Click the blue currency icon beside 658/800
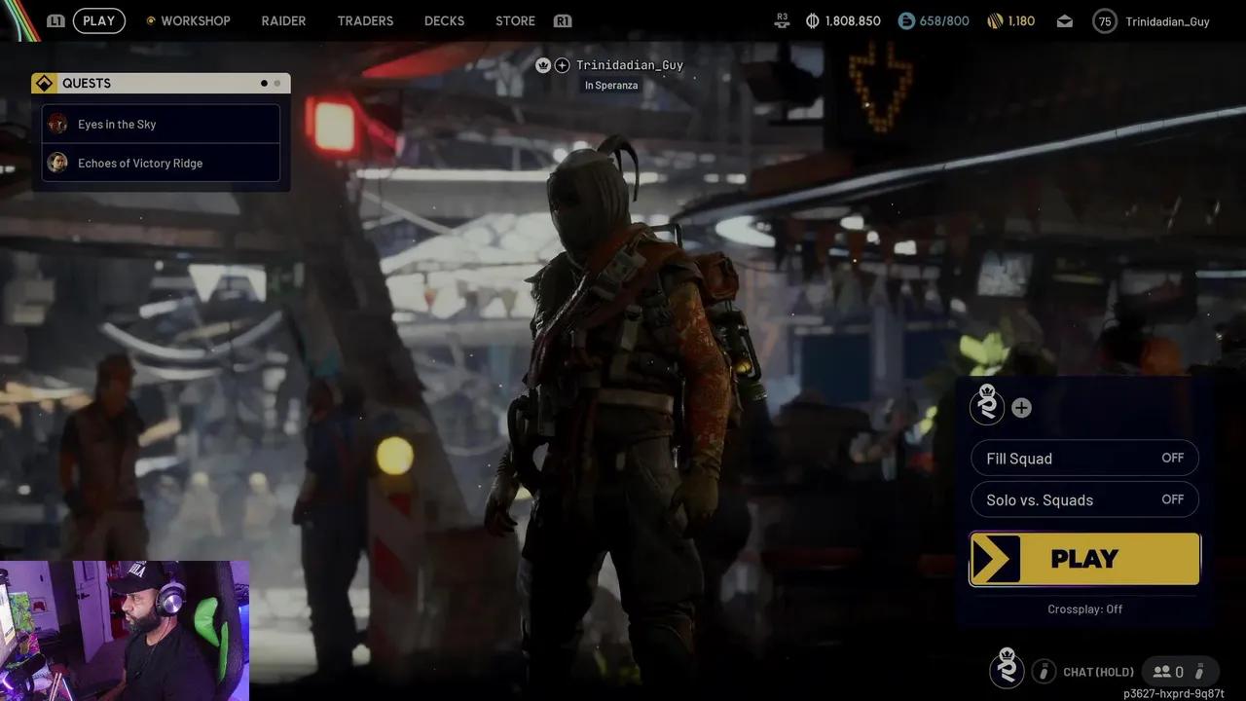This screenshot has width=1246, height=701. [x=906, y=20]
